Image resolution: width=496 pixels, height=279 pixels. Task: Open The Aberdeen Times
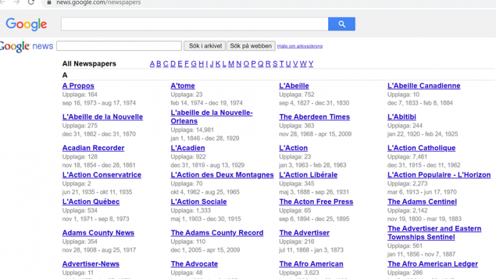click(x=315, y=117)
